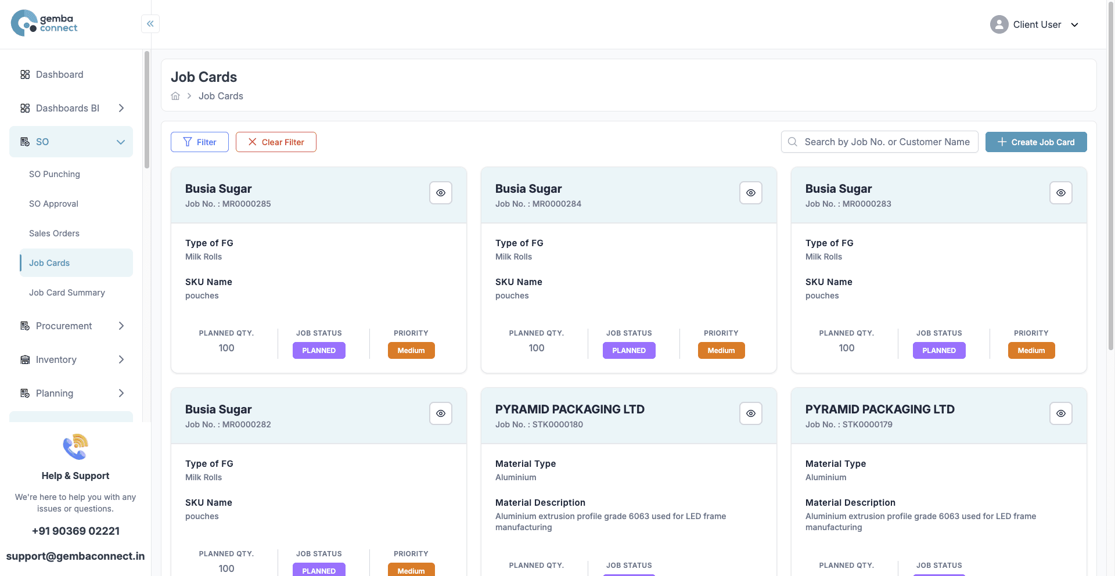Click the Client User avatar icon

[x=999, y=24]
